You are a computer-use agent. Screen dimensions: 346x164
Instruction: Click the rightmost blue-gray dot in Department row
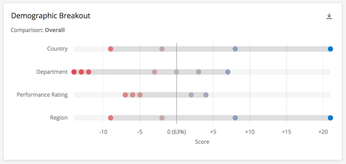pos(228,72)
